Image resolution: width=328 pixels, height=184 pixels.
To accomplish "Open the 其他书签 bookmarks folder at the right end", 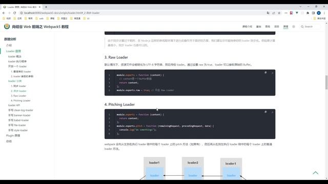I will 319,18.
